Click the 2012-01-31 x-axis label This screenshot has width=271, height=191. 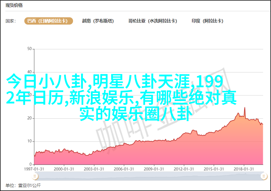point(184,169)
